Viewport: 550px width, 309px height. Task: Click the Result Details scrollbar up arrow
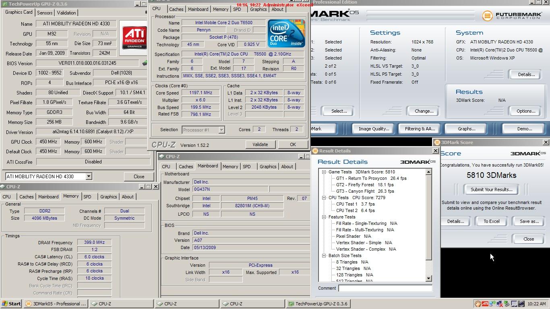[428, 172]
